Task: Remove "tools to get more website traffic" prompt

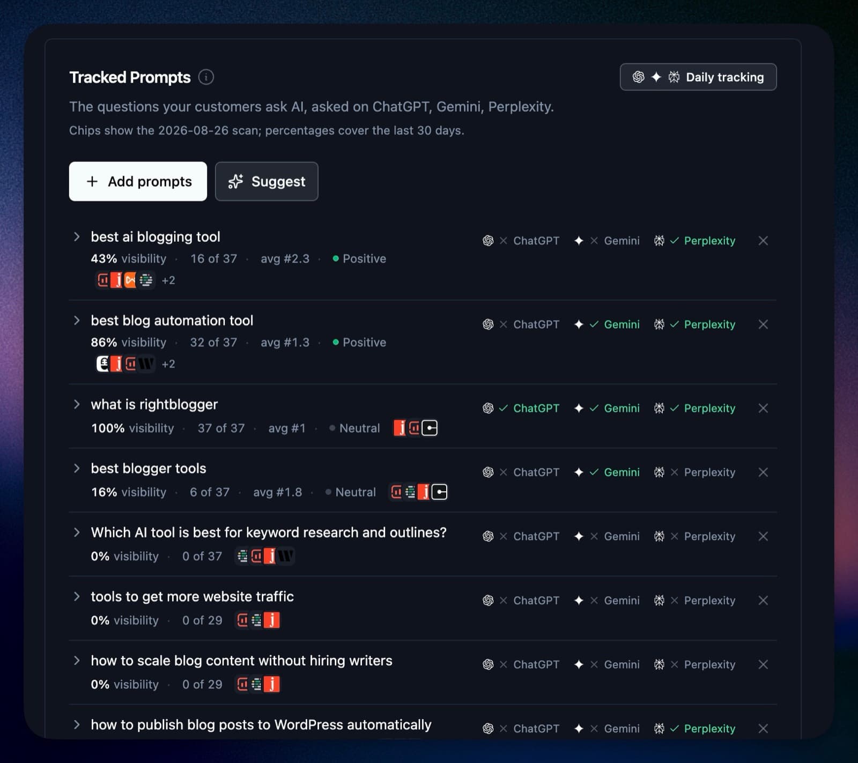Action: (763, 601)
